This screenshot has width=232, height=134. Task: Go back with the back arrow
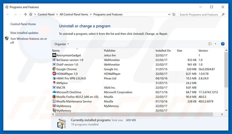point(8,14)
